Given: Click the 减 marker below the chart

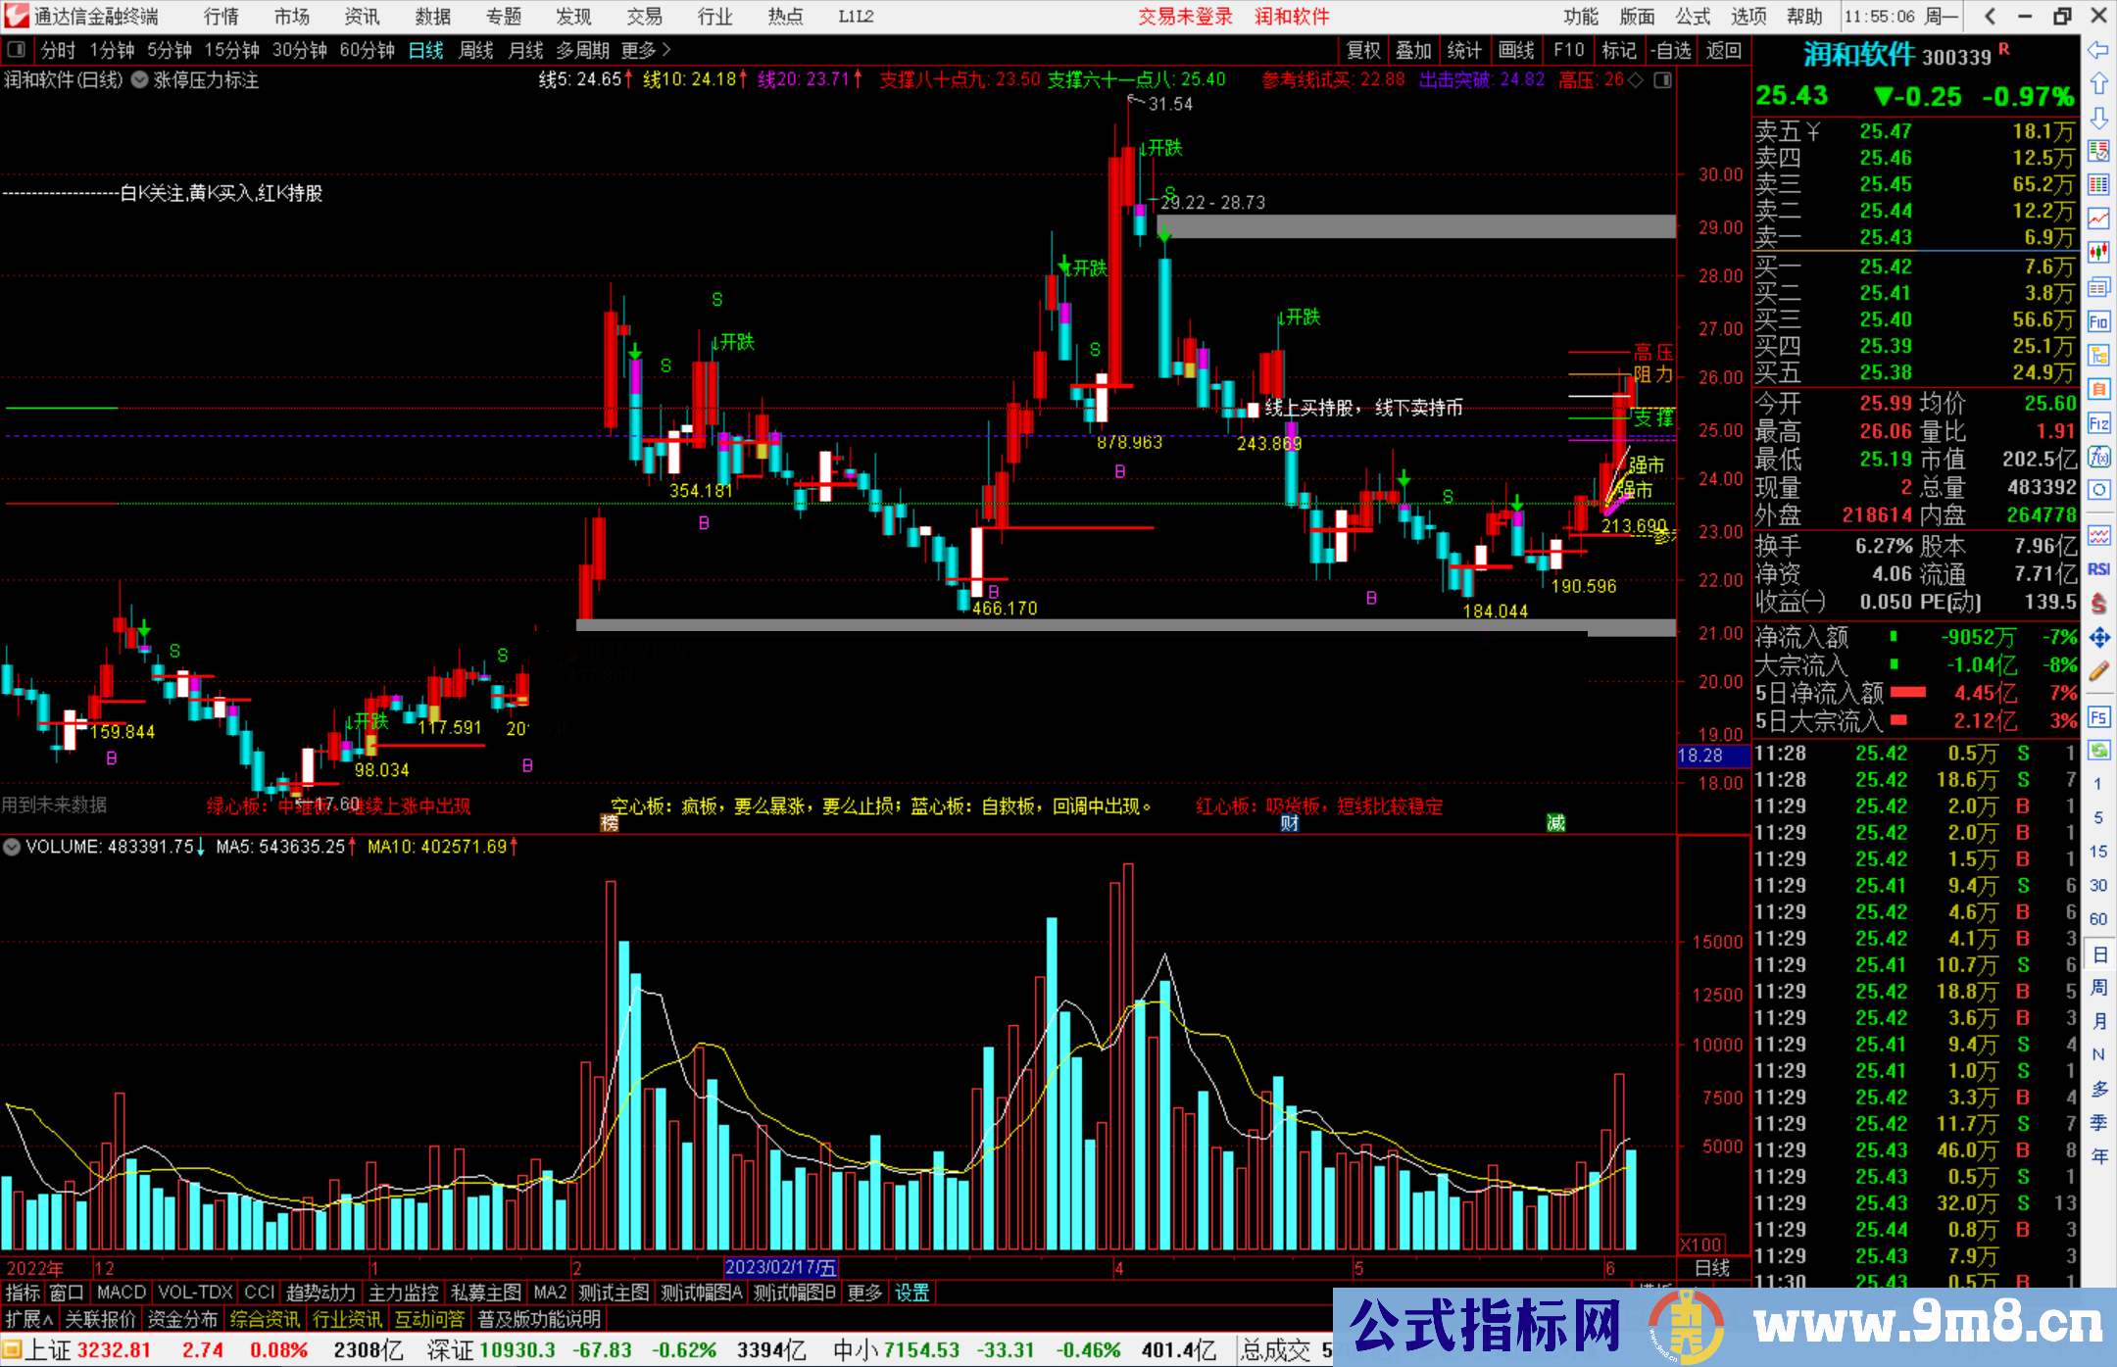Looking at the screenshot, I should (x=1555, y=823).
